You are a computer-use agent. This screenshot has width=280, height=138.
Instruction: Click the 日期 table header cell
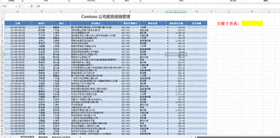click(x=18, y=23)
